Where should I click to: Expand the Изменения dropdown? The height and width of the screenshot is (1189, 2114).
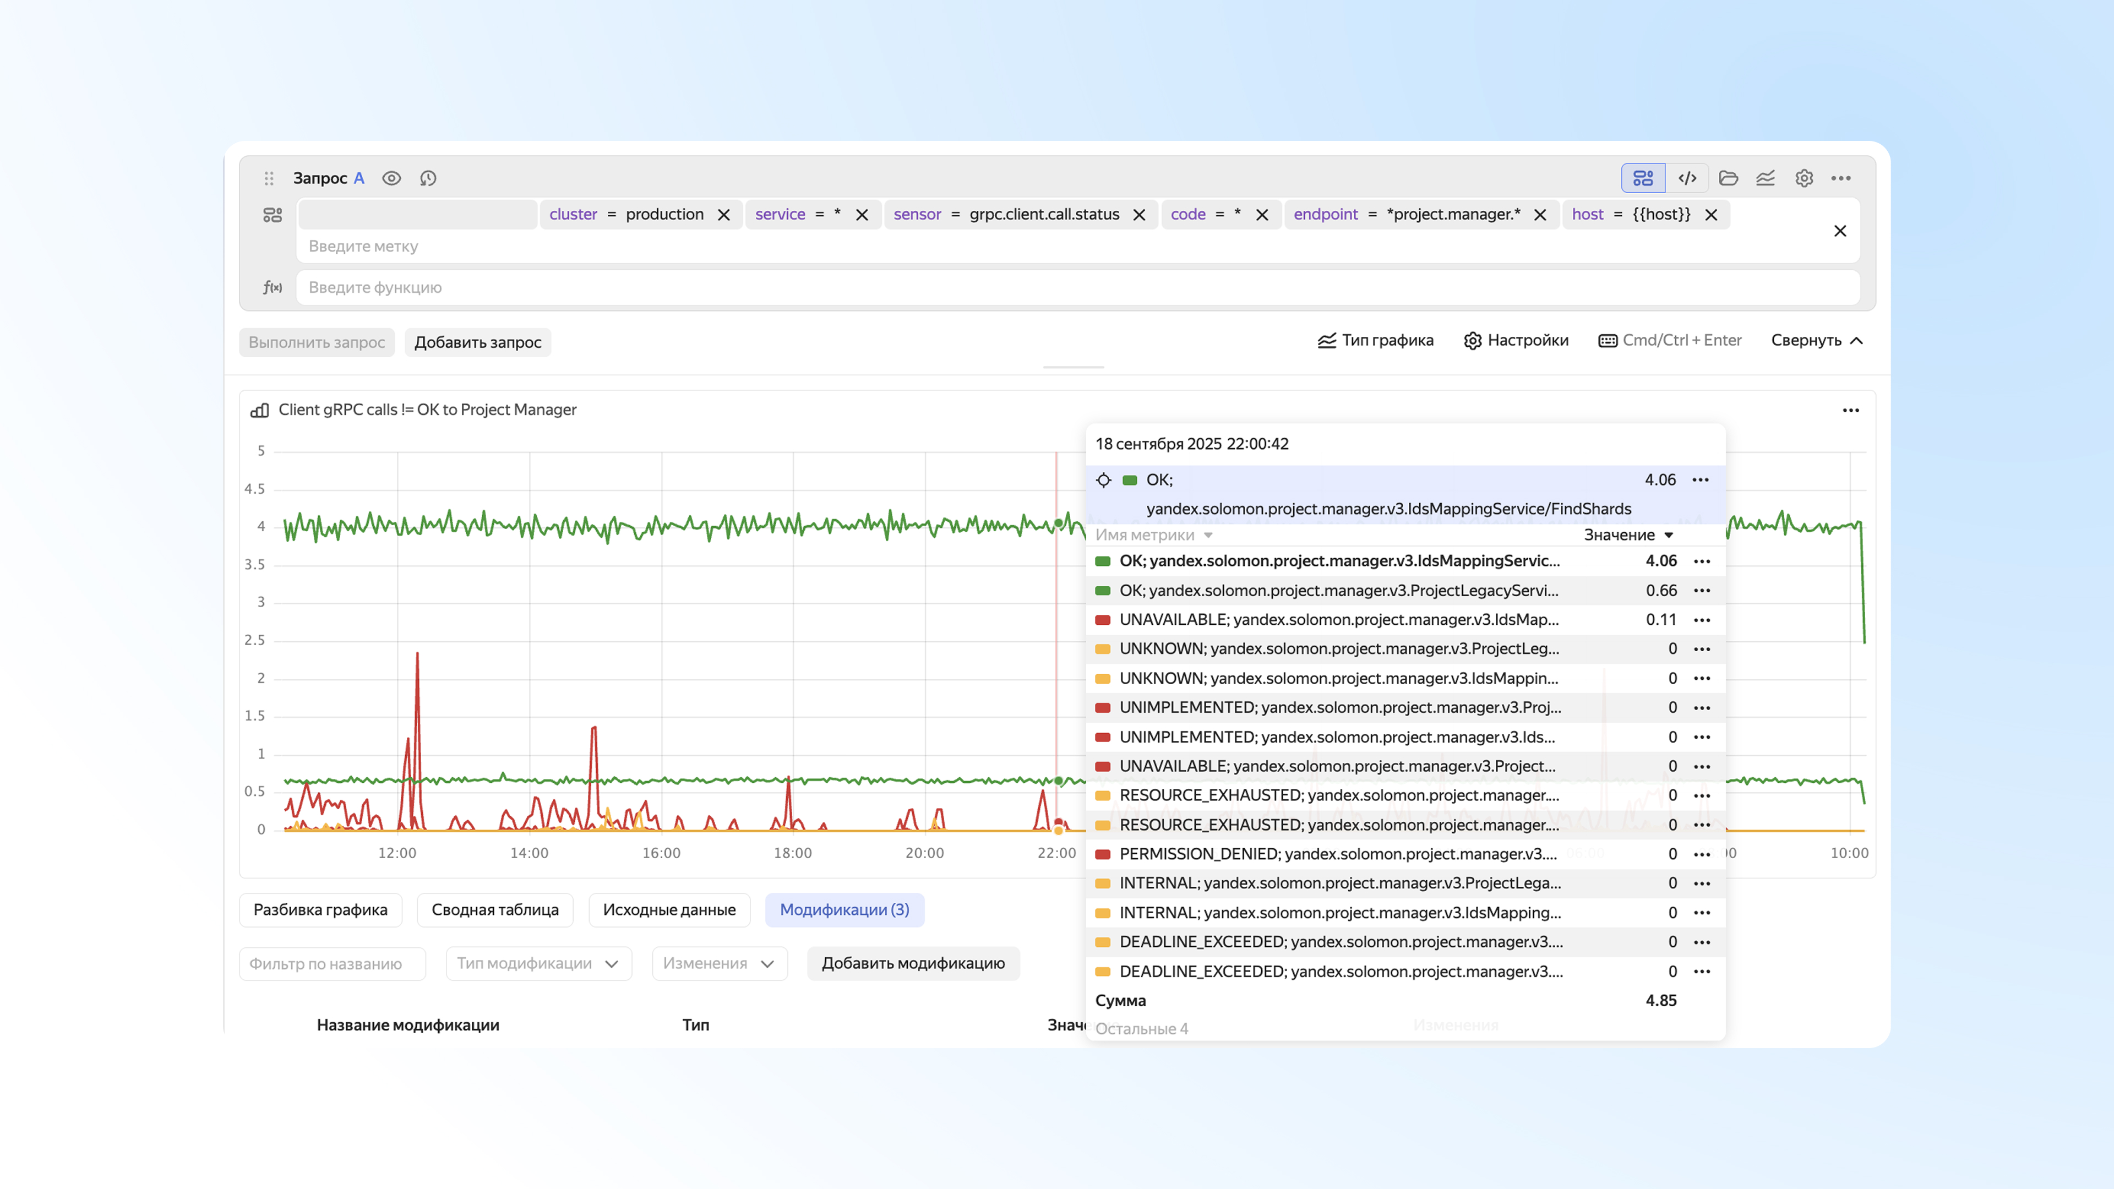point(719,963)
